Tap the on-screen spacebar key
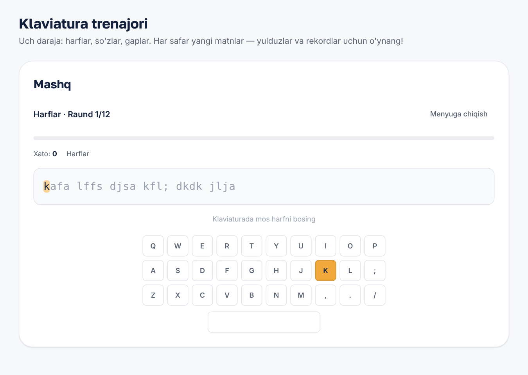Viewport: 528px width, 375px height. tap(264, 322)
